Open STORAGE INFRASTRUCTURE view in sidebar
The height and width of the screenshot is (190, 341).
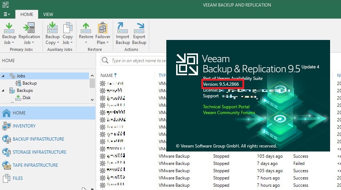(48, 152)
